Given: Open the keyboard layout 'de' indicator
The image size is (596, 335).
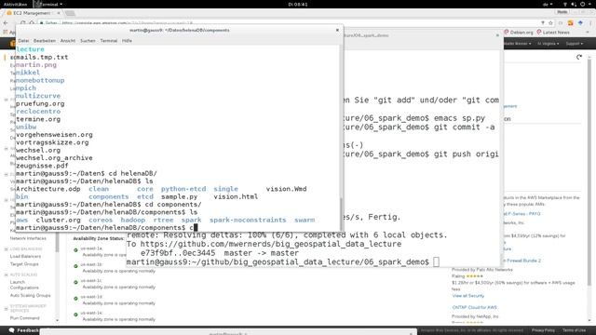Looking at the screenshot, I should coord(548,4).
